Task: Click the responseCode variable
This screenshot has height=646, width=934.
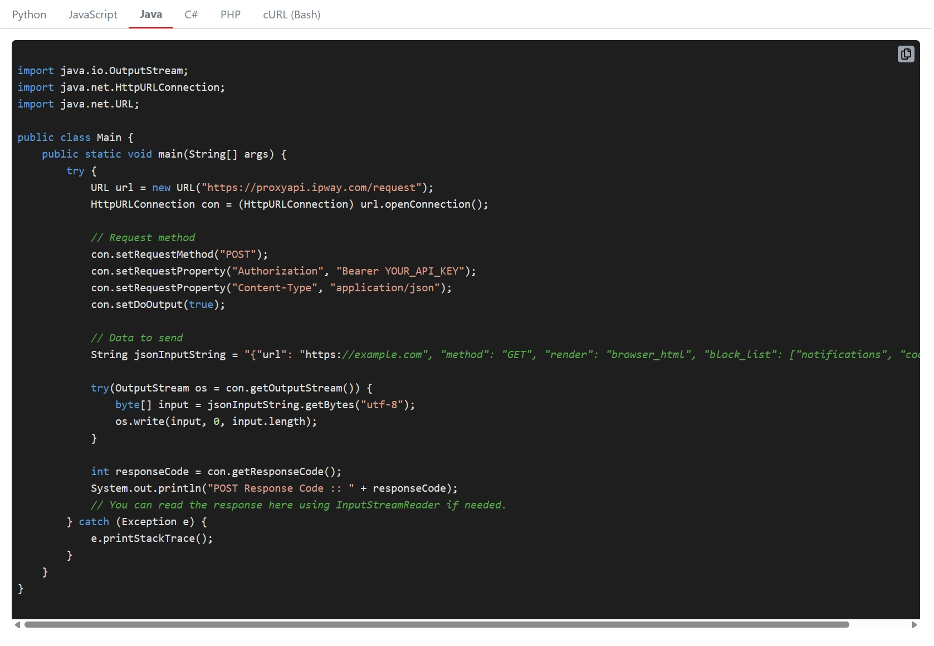Action: pyautogui.click(x=151, y=472)
